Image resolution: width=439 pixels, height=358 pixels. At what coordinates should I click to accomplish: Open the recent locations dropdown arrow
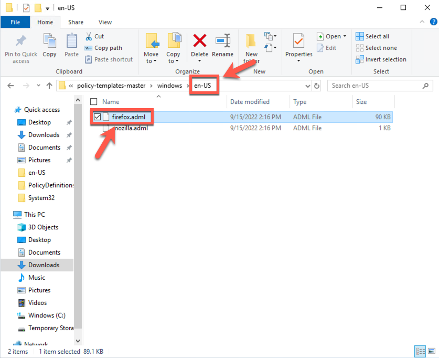[38, 86]
